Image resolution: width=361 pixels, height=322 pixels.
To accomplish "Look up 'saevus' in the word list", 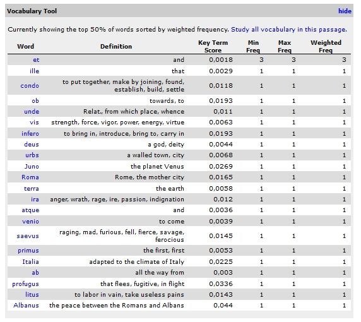I will click(28, 236).
